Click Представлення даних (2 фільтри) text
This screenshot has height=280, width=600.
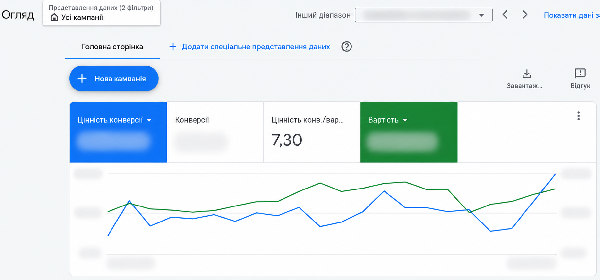coord(101,8)
